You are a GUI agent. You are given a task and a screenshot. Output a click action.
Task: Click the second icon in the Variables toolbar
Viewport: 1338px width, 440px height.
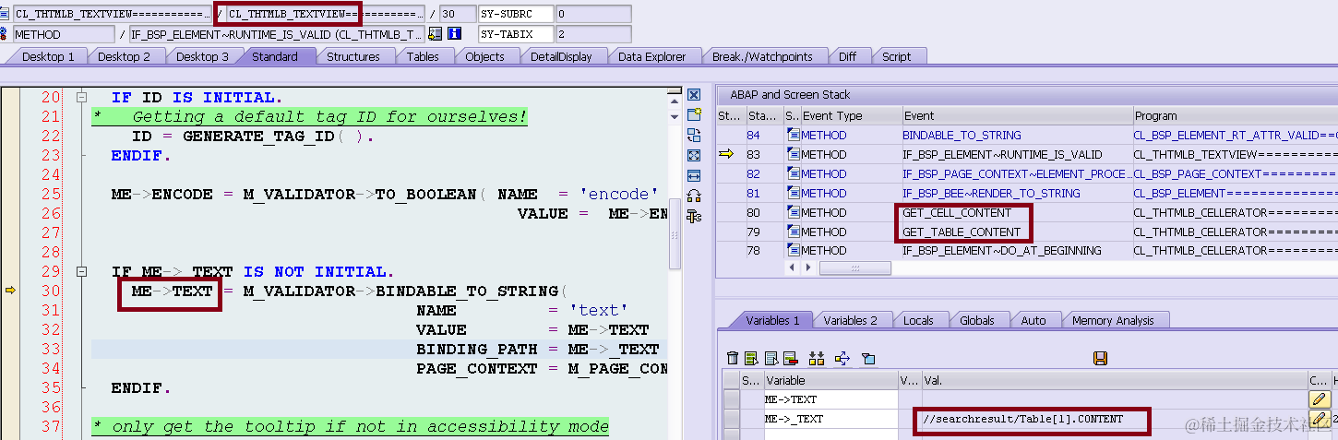[751, 358]
